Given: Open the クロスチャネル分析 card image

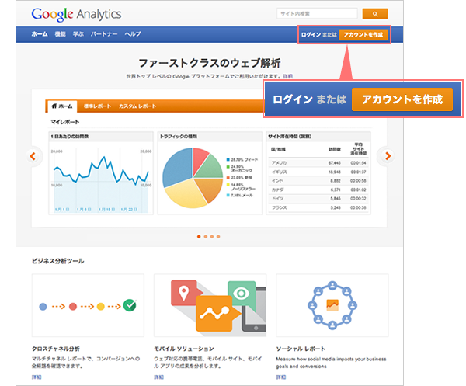Looking at the screenshot, I should pos(88,305).
